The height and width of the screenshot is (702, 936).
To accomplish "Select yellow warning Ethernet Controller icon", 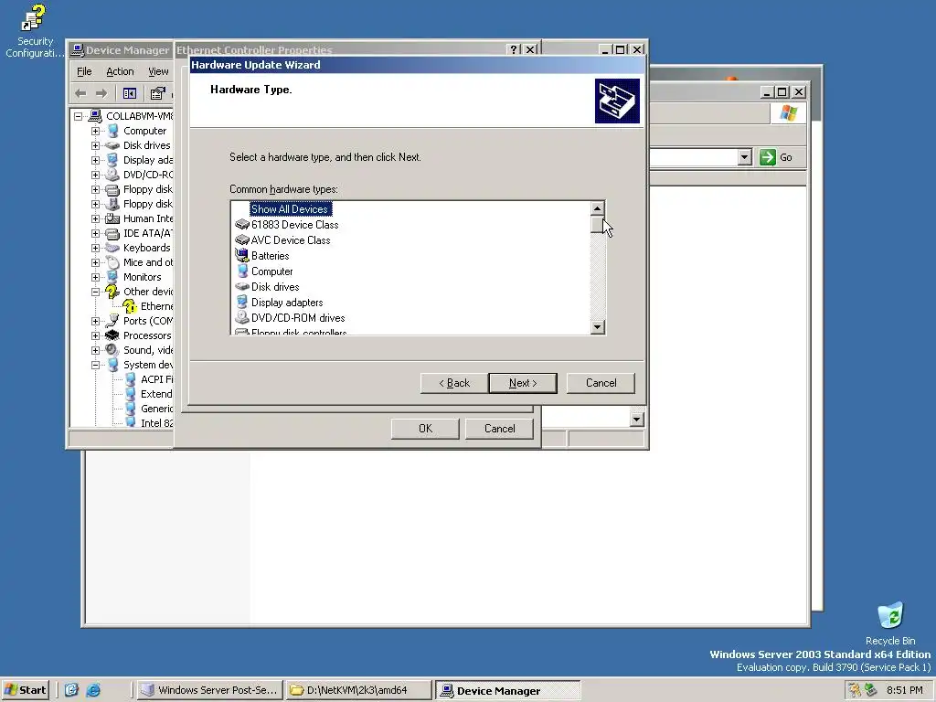I will coord(130,306).
